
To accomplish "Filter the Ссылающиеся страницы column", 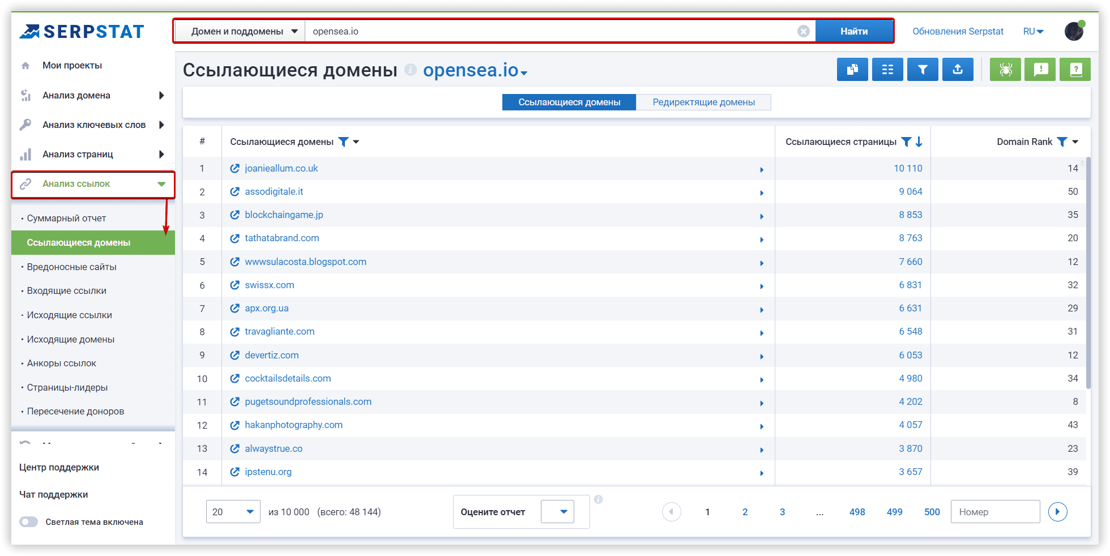I will tap(906, 142).
